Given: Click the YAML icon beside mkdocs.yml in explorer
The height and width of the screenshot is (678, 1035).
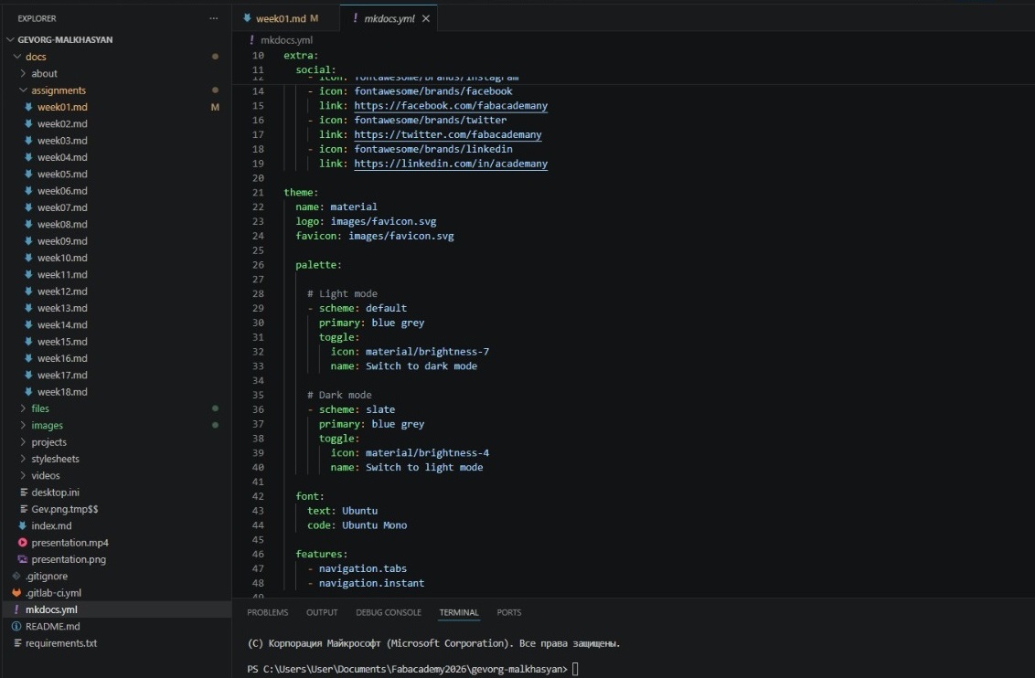Looking at the screenshot, I should click(16, 609).
